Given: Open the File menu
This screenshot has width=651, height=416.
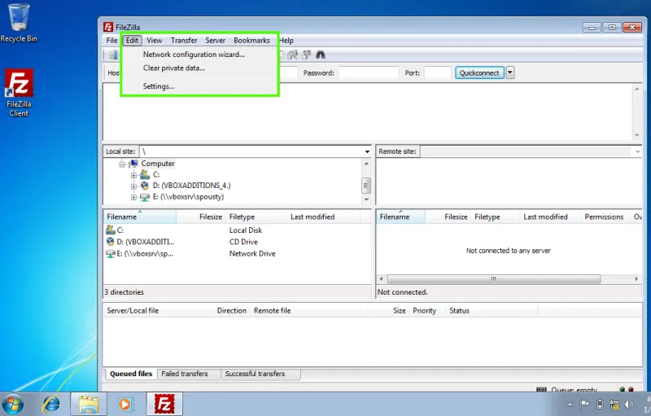Looking at the screenshot, I should (x=111, y=40).
